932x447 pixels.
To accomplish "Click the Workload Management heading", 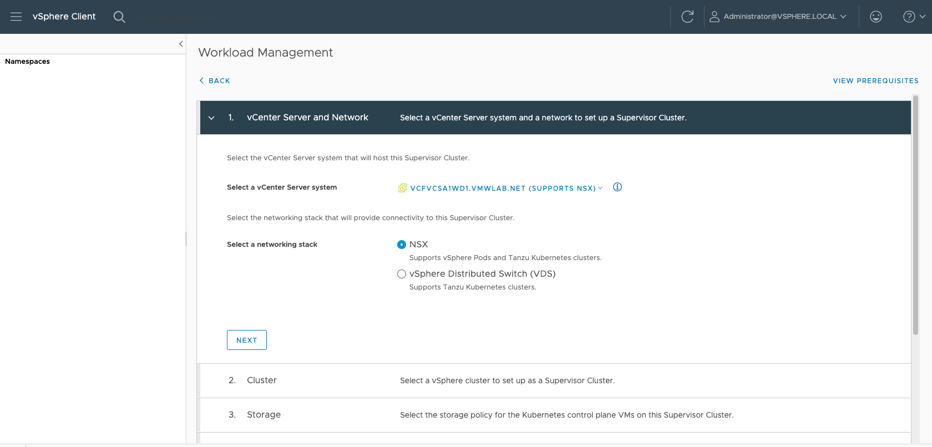I will [x=266, y=53].
